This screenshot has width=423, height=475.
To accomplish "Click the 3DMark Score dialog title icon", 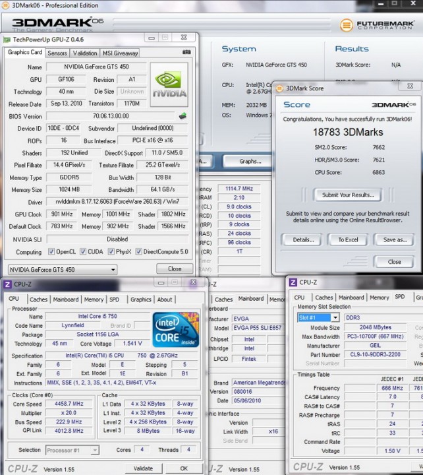I will [279, 88].
